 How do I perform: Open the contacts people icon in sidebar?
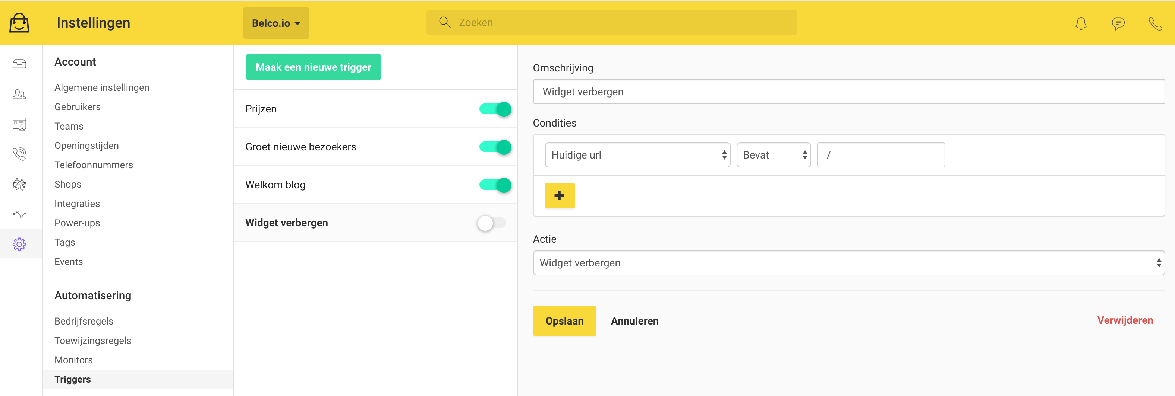pos(19,94)
